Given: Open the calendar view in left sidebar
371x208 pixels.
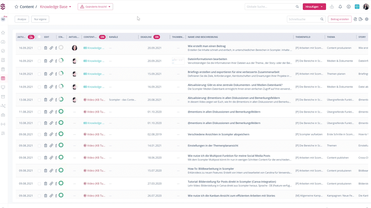Looking at the screenshot, I should tap(3, 69).
